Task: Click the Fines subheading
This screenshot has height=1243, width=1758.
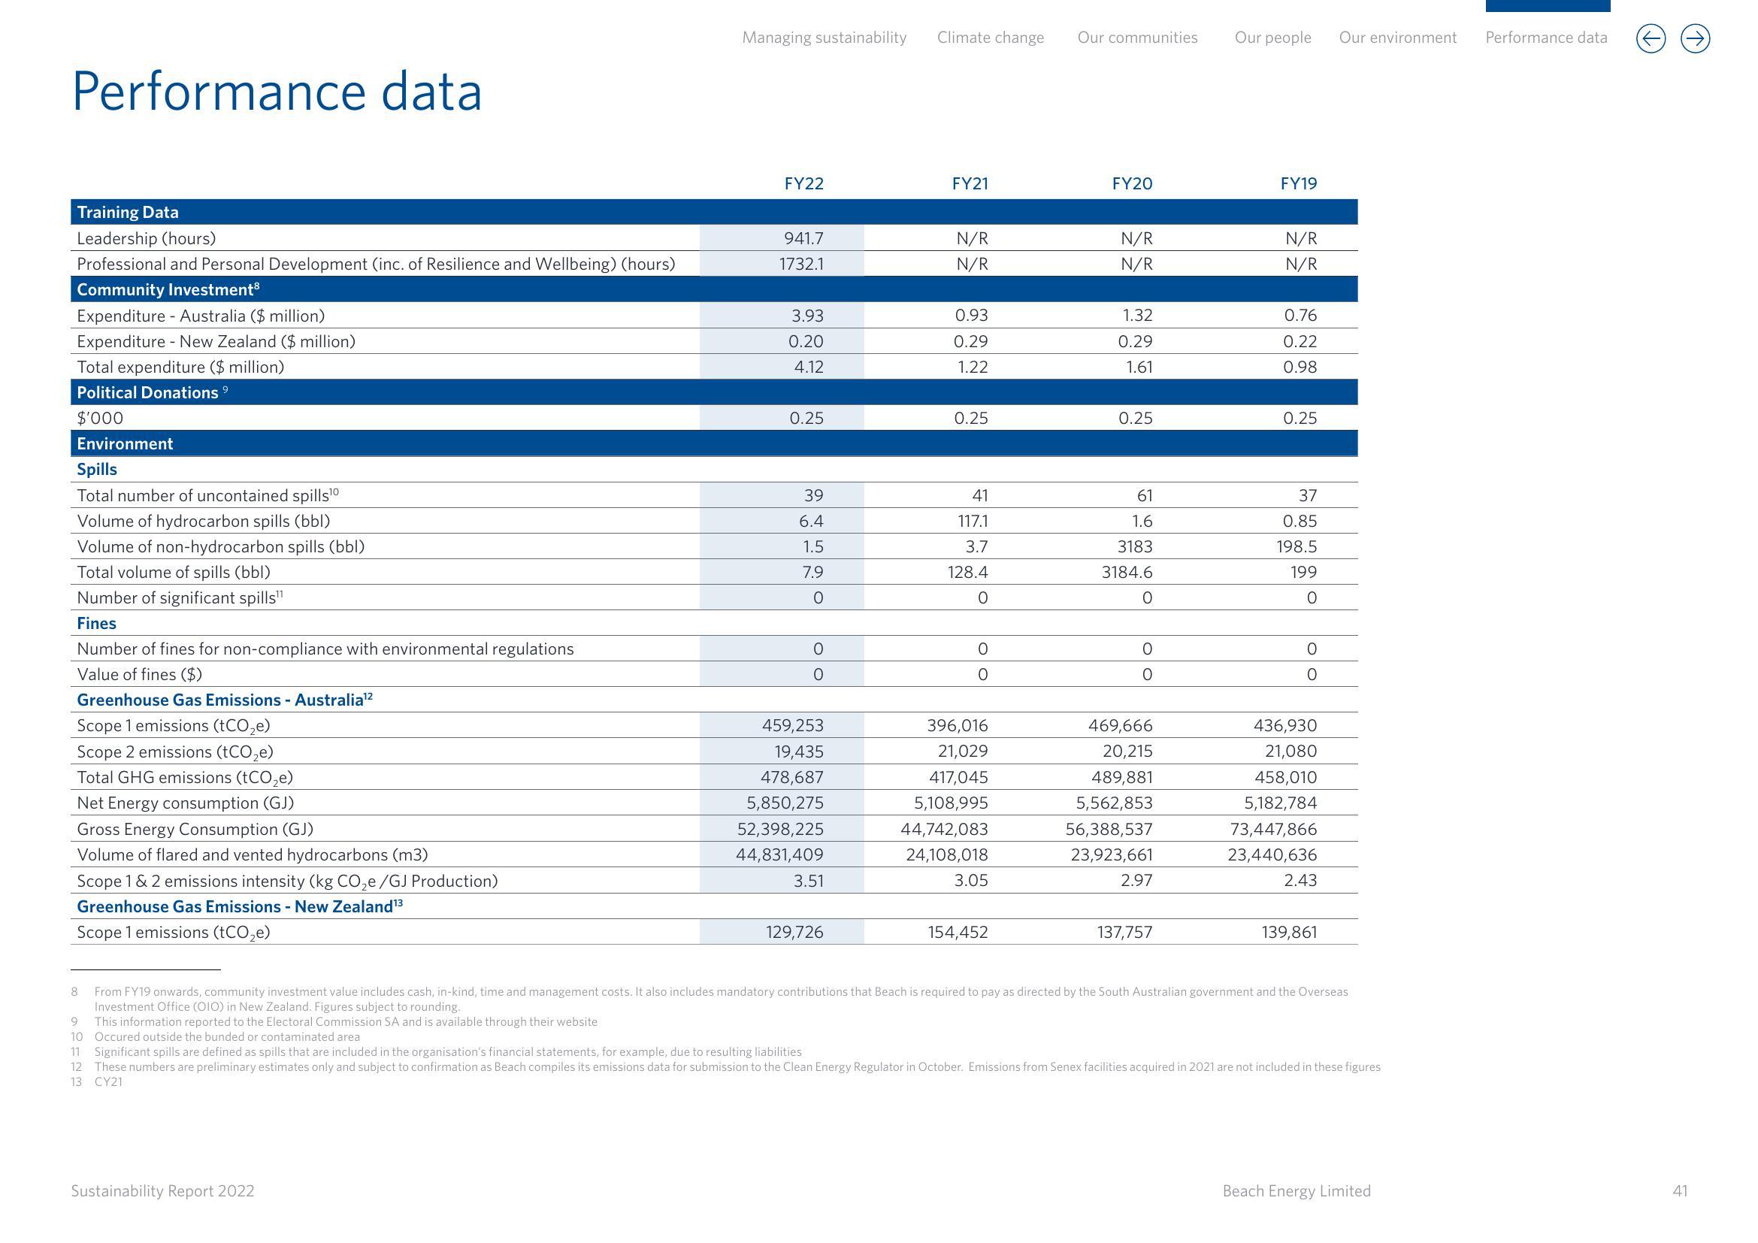Action: pyautogui.click(x=96, y=623)
